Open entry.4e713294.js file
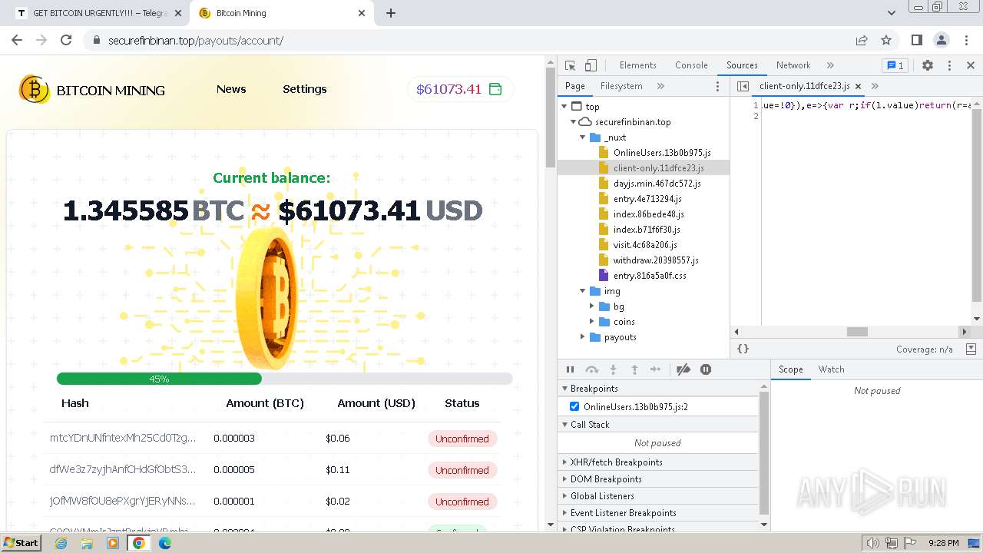 [647, 198]
